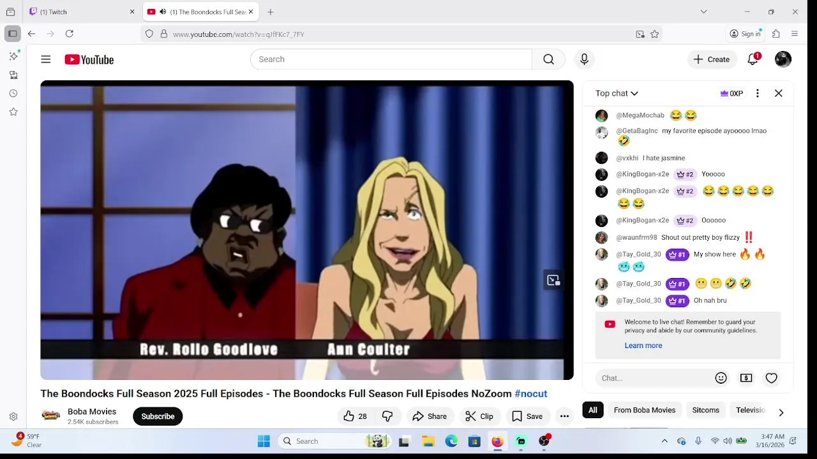This screenshot has height=459, width=817.
Task: Open a new browser tab
Action: coord(271,12)
